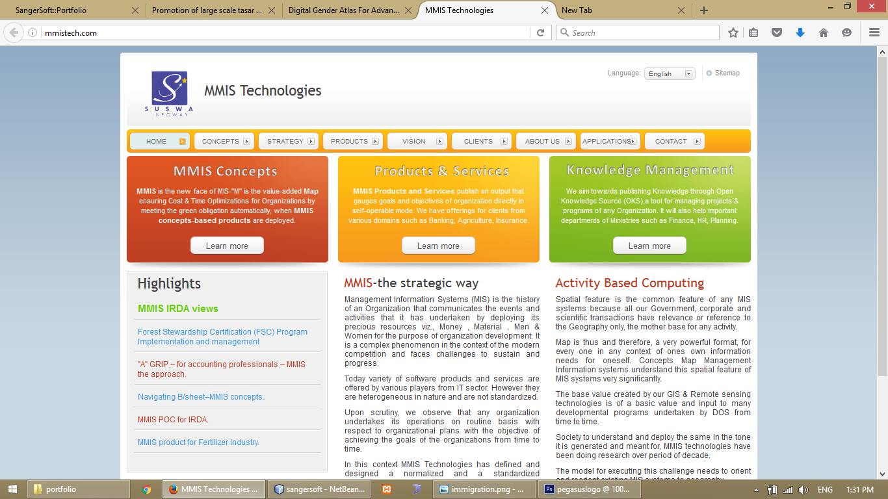
Task: Open the VISION navigation menu
Action: coord(419,141)
